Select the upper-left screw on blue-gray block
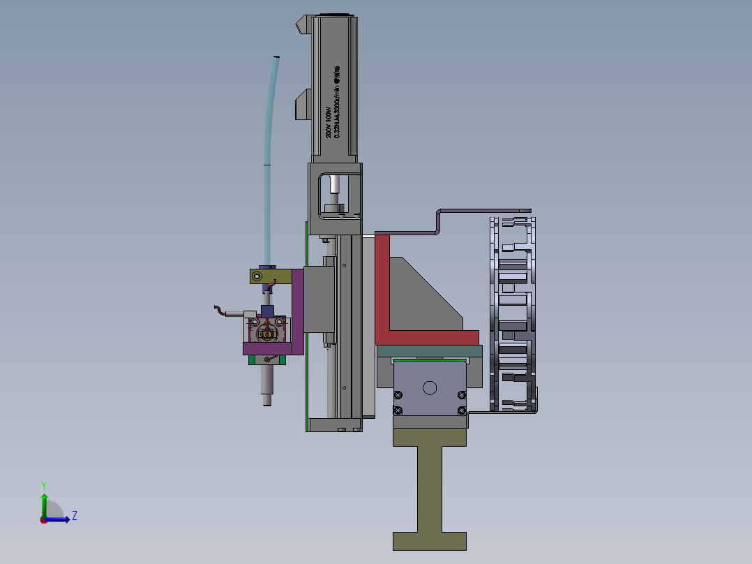Viewport: 752px width, 564px height. [x=398, y=395]
